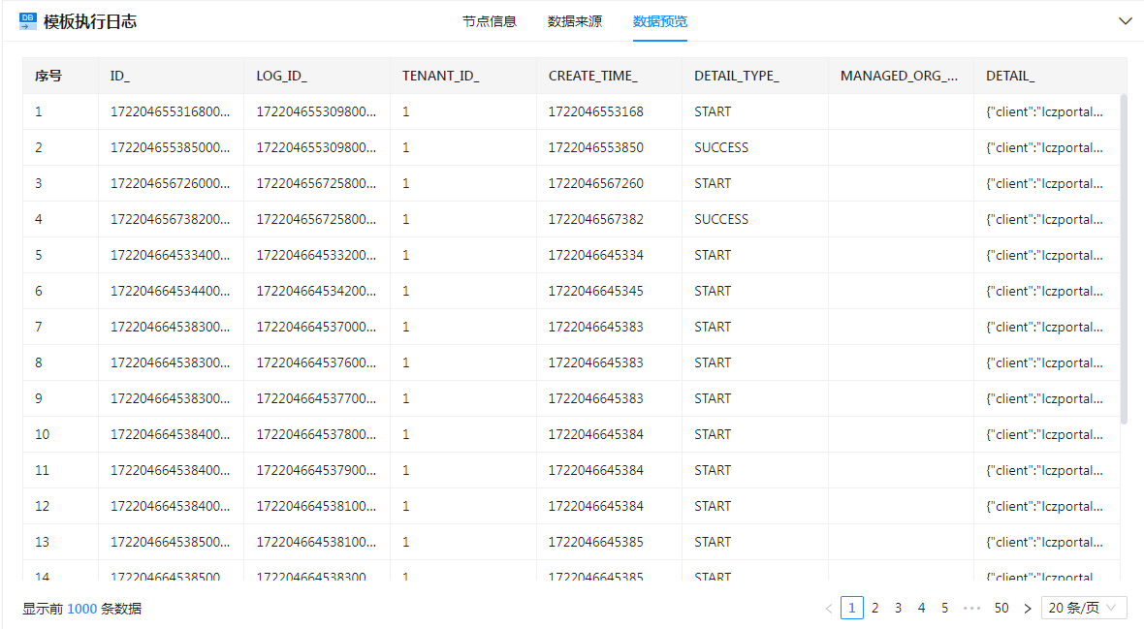Switch to 节点信息 tab
1144x629 pixels.
click(490, 21)
